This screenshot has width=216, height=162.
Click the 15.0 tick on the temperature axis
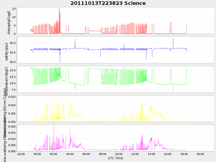pos(13,70)
